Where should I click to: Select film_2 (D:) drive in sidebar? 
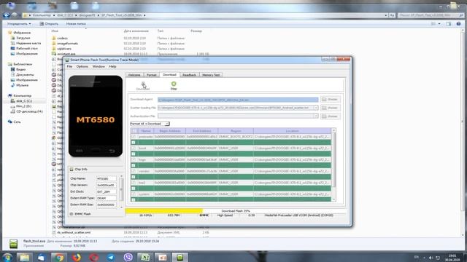click(x=23, y=106)
